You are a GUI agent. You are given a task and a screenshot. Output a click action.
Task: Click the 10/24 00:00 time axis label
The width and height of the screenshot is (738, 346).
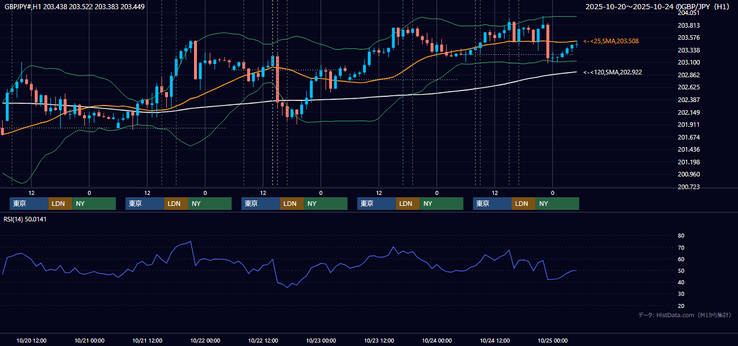[x=437, y=341]
